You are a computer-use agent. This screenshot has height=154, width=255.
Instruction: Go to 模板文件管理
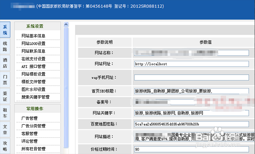tap(33, 82)
